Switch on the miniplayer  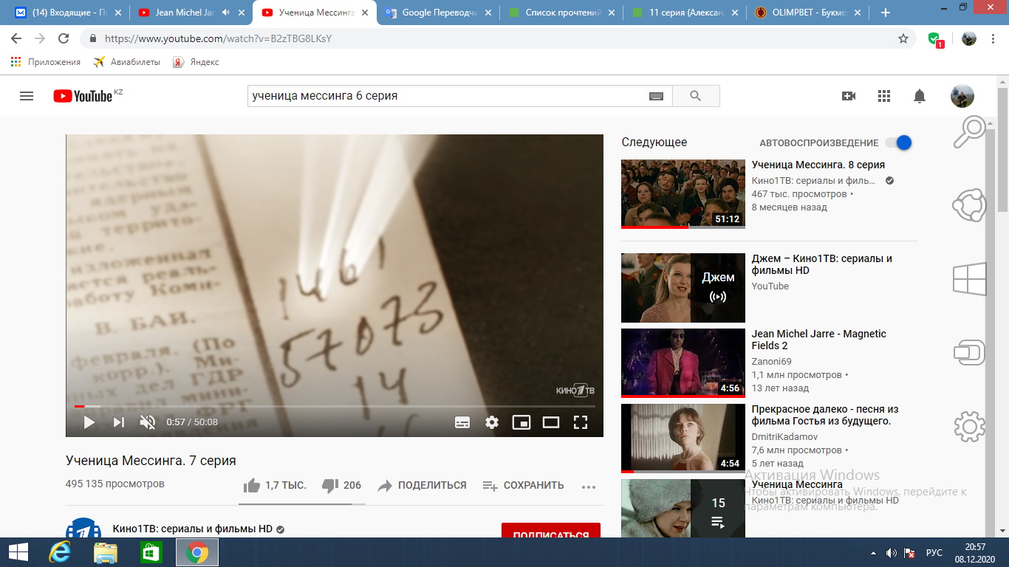[521, 422]
